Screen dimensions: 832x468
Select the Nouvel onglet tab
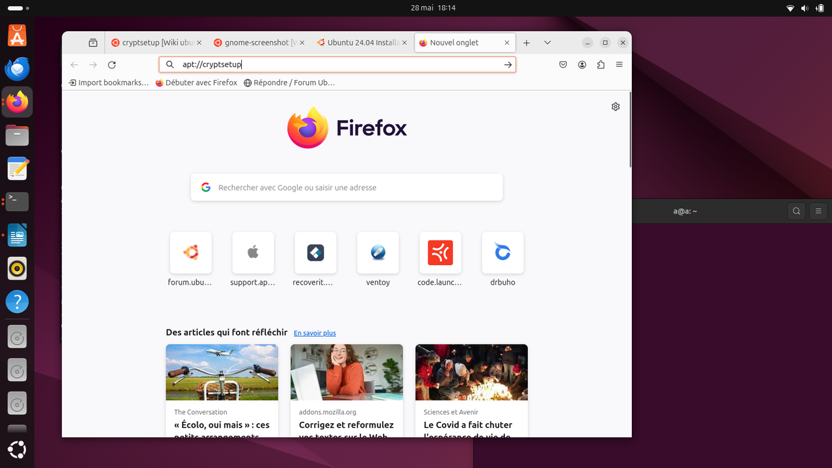(x=465, y=43)
